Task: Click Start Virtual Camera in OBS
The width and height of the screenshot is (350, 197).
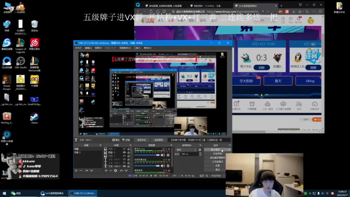Action: pyautogui.click(x=217, y=158)
